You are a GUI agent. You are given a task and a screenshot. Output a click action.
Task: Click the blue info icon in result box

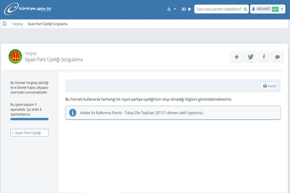pyautogui.click(x=73, y=113)
